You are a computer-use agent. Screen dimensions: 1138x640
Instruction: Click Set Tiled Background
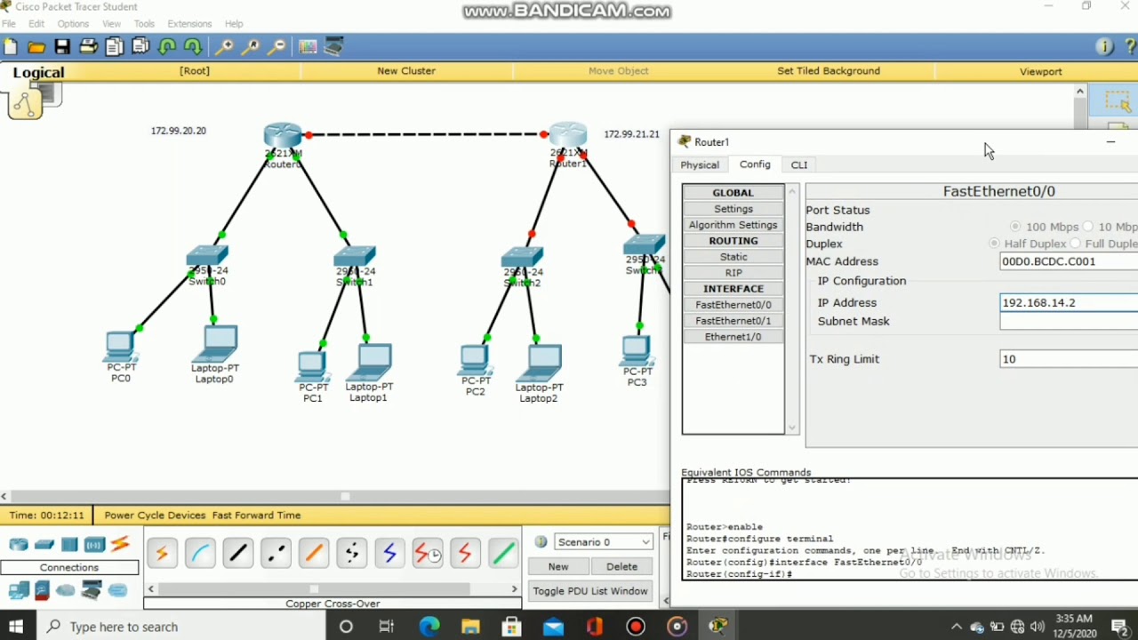pos(829,71)
